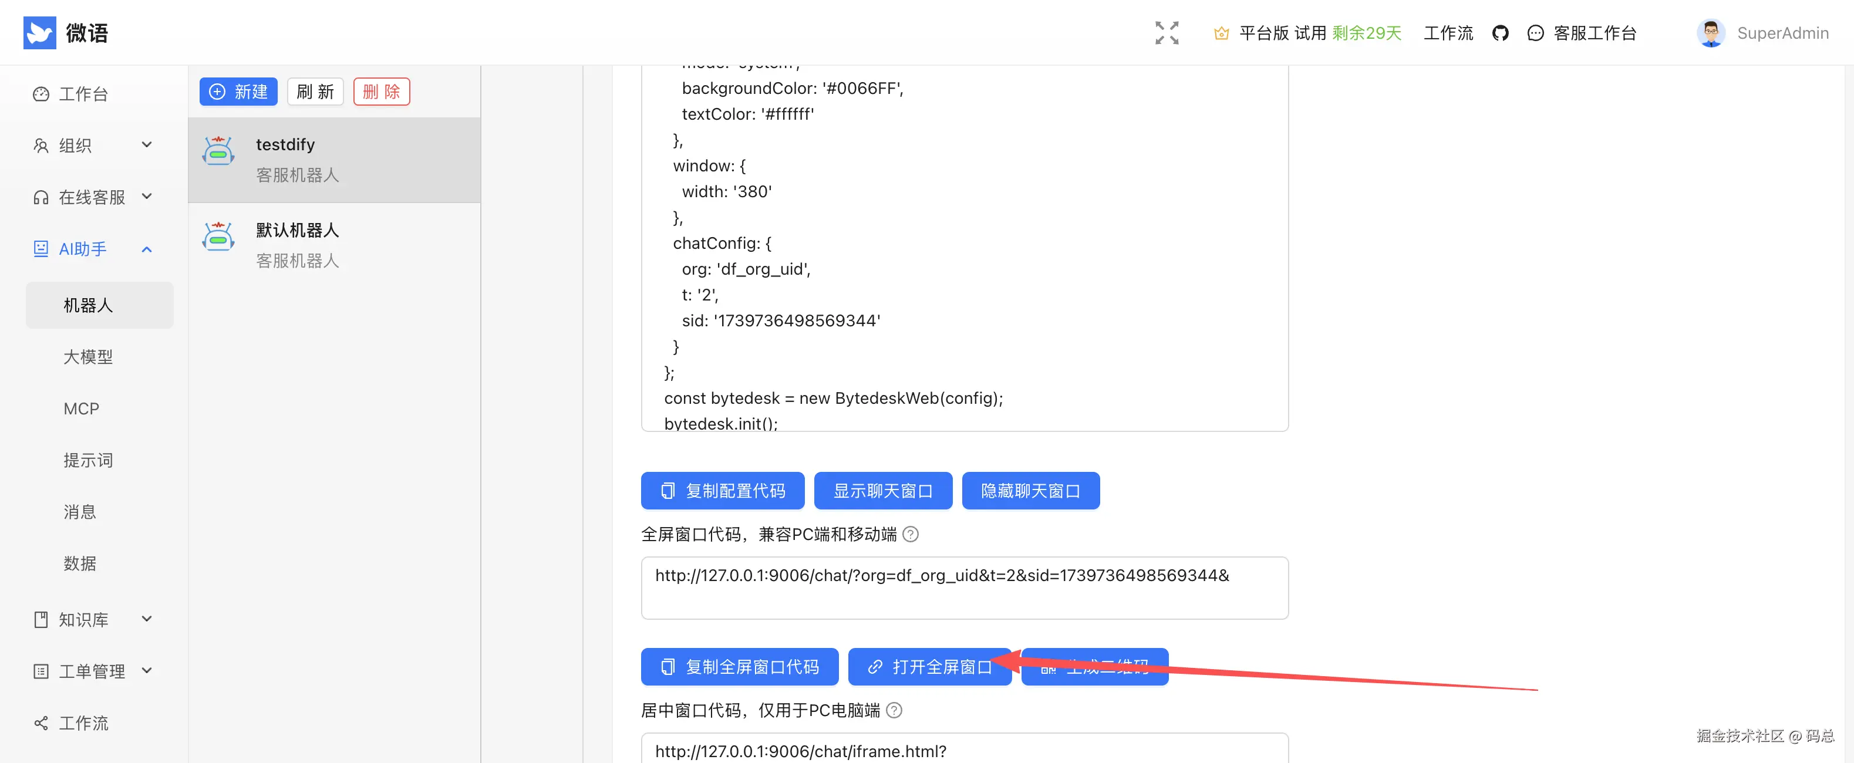The width and height of the screenshot is (1854, 763).
Task: Expand the 工单管理 section
Action: (x=147, y=670)
